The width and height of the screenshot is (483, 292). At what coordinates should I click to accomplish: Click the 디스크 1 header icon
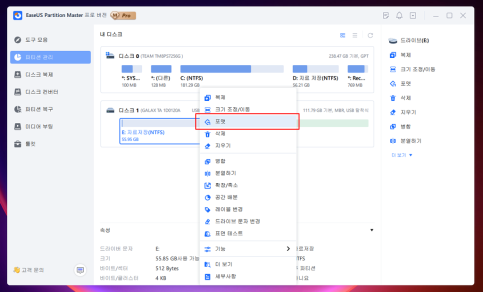(110, 110)
